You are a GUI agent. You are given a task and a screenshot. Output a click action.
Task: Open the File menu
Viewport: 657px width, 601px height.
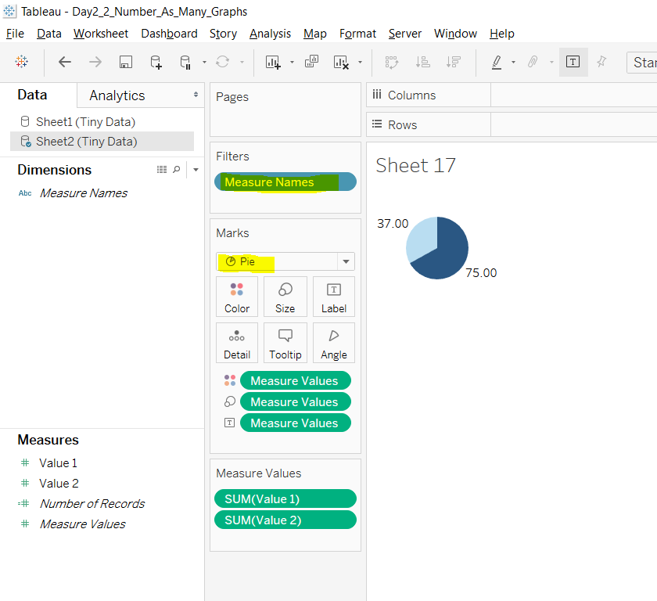15,34
